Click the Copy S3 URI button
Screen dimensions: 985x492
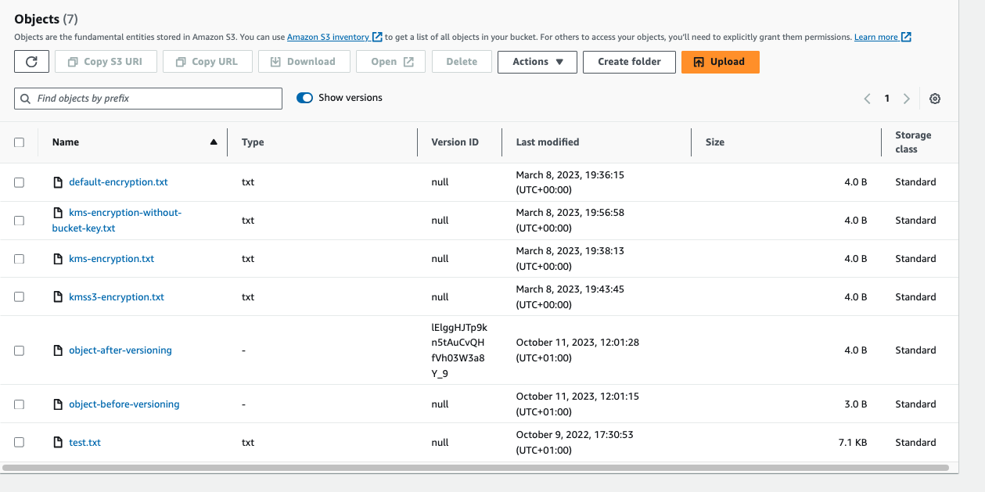(x=106, y=62)
